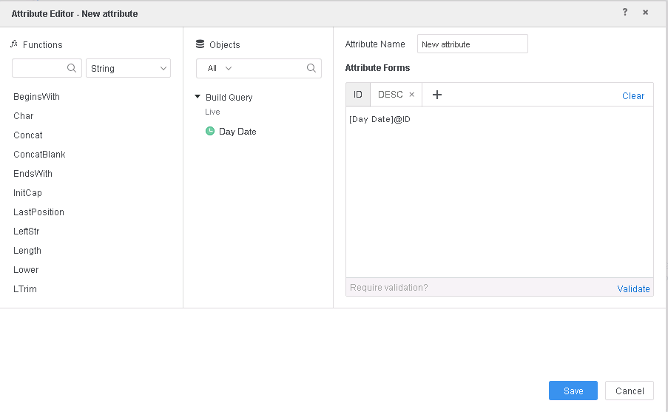Screen dimensions: 668x412
Task: Close the Attribute Editor dialog
Action: coord(645,13)
